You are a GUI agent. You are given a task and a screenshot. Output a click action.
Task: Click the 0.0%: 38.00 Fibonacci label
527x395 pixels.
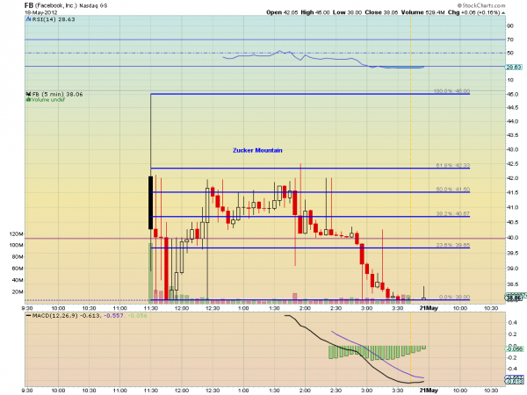pos(454,298)
